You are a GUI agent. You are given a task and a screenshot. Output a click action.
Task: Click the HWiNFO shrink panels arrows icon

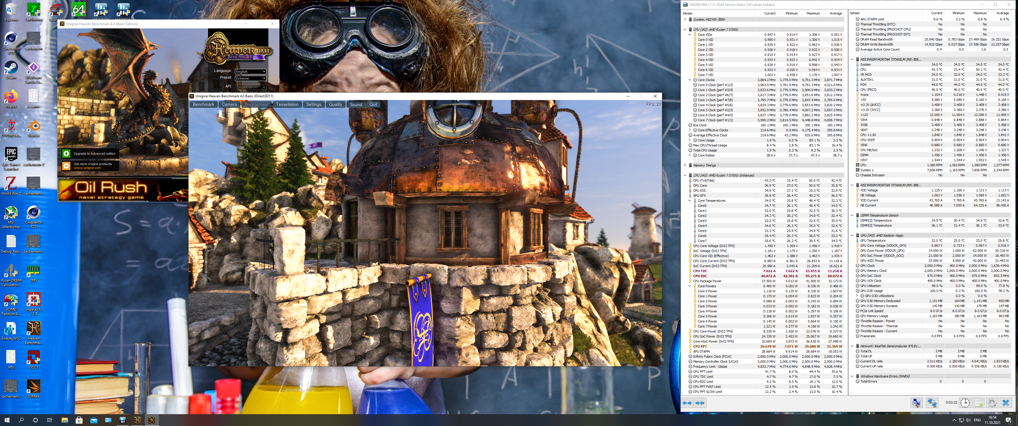(700, 403)
